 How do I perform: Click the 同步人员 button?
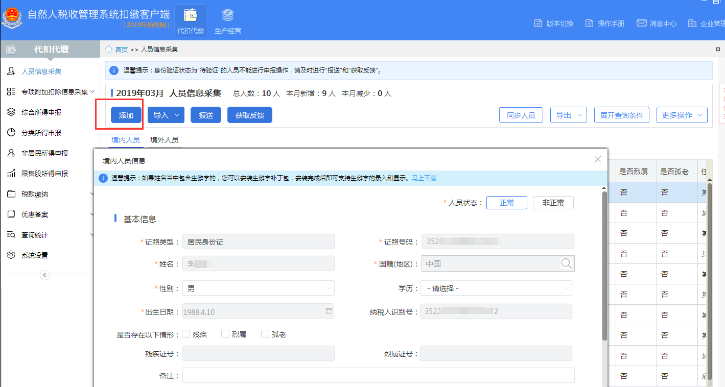pos(521,115)
